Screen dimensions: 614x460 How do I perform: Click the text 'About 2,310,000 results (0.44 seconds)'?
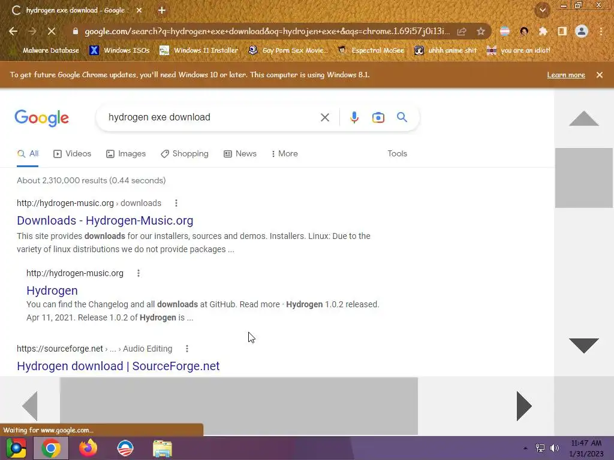pos(91,180)
